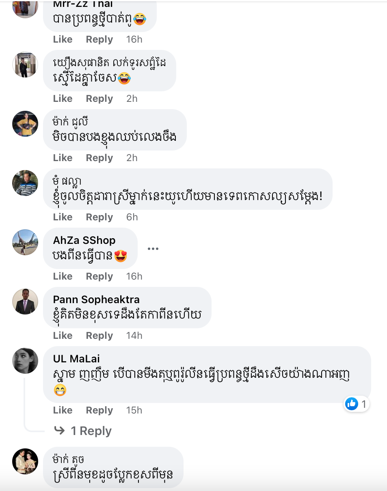Click the 6h comment timestamp

click(x=132, y=217)
